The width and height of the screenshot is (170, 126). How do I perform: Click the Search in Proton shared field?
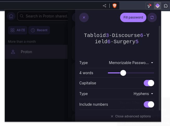coord(43,16)
